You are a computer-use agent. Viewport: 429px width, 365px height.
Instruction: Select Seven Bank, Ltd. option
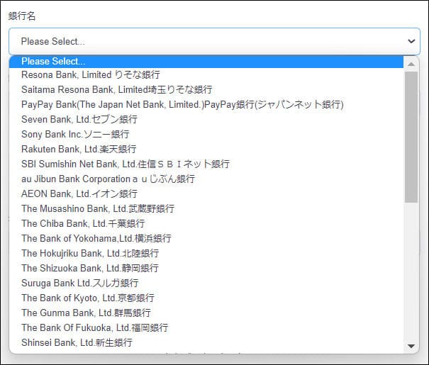pyautogui.click(x=79, y=119)
